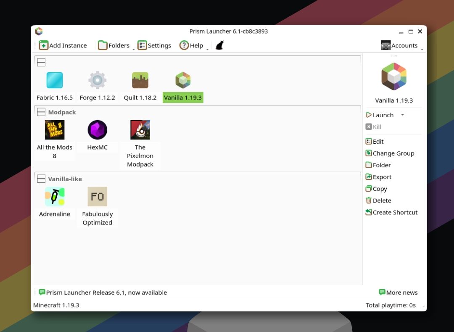Collapse the Vanilla-like group
Screen dimensions: 454x332
(x=41, y=179)
